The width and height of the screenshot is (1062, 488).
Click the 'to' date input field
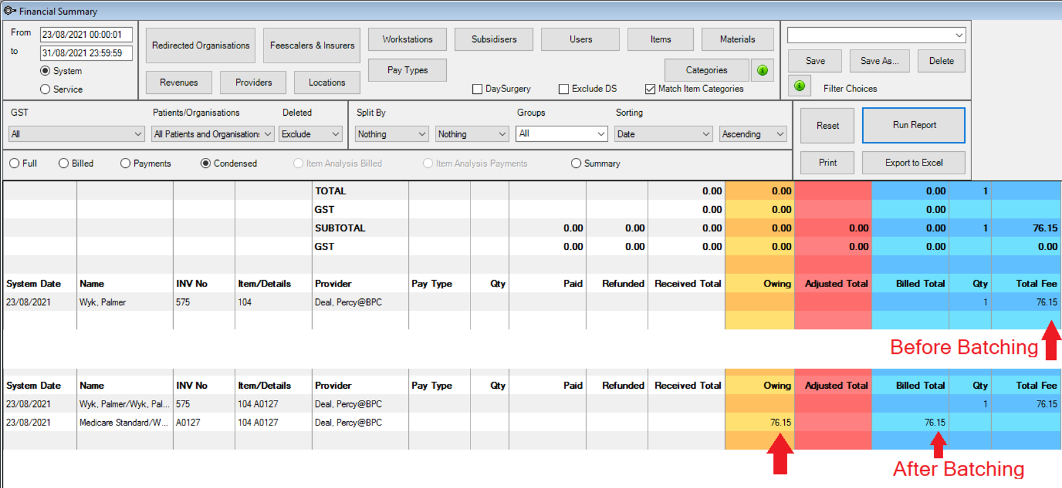coord(86,53)
